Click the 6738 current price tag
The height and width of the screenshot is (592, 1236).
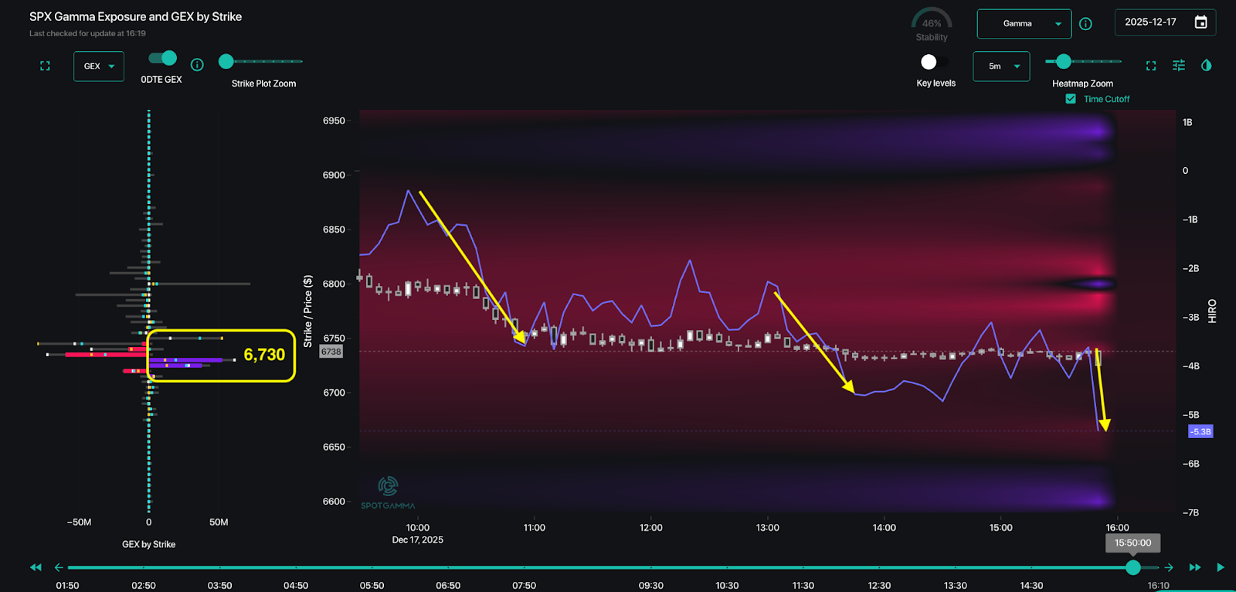pos(331,352)
